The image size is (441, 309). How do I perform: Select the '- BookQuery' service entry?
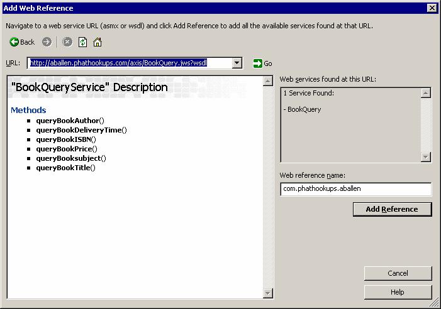click(x=303, y=109)
